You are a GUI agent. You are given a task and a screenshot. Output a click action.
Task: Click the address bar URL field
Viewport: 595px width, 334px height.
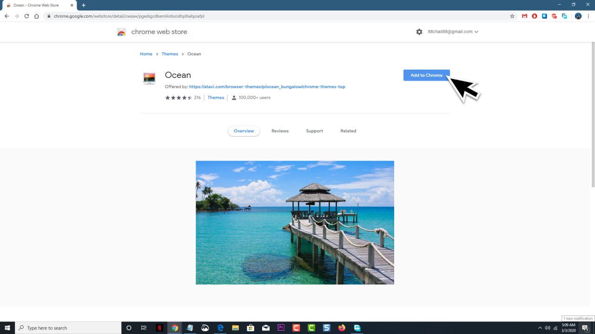pos(279,16)
